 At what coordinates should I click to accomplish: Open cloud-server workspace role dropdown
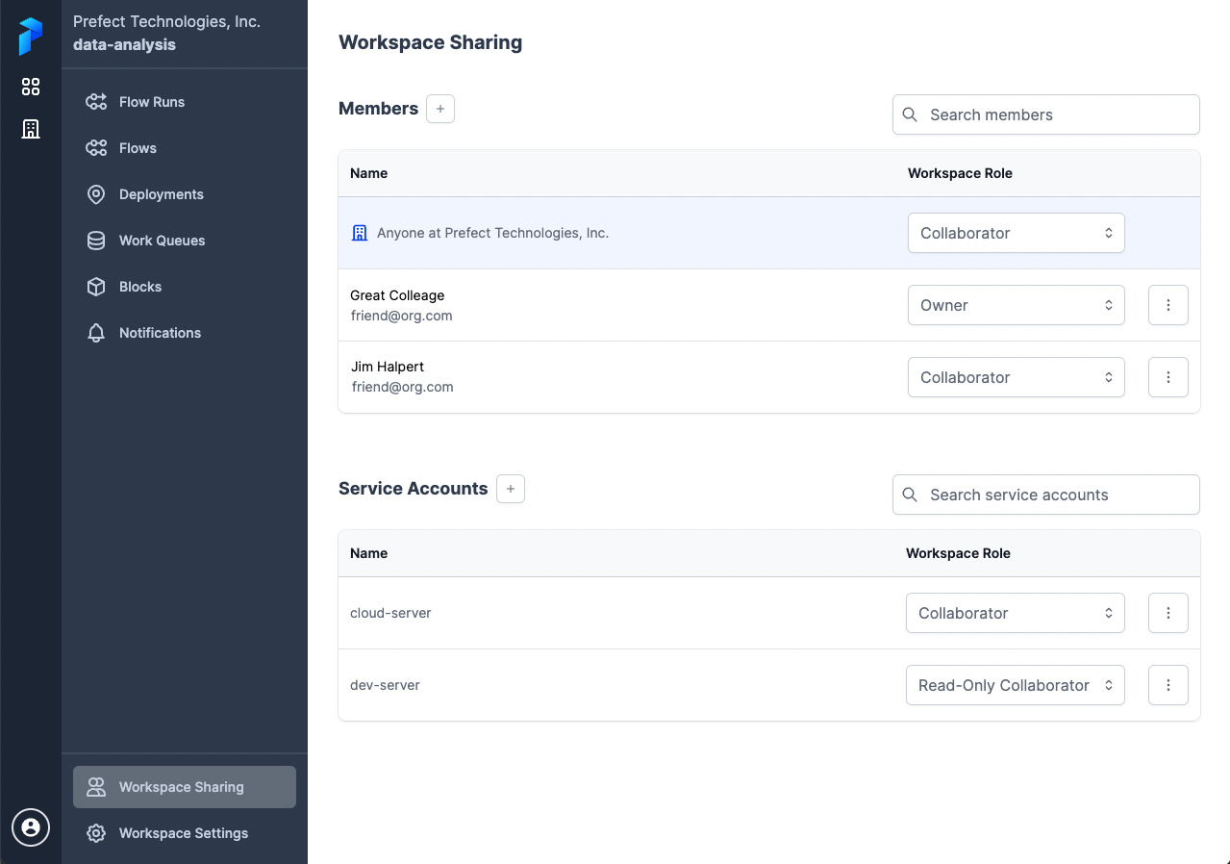[1015, 613]
